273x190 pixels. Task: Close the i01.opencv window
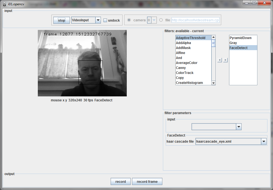pos(264,3)
